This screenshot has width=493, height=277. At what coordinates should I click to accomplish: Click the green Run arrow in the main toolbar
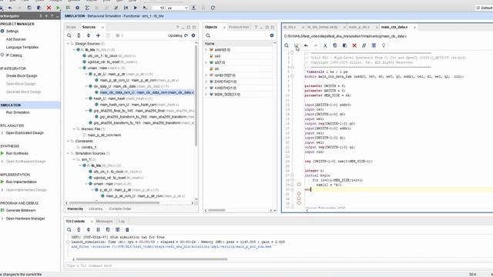(59, 8)
